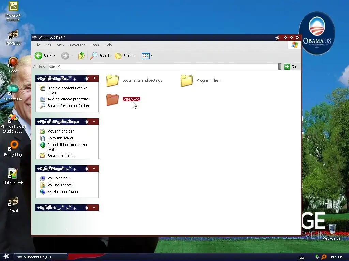Image resolution: width=349 pixels, height=261 pixels.
Task: Click the star Start button
Action: (x=6, y=257)
